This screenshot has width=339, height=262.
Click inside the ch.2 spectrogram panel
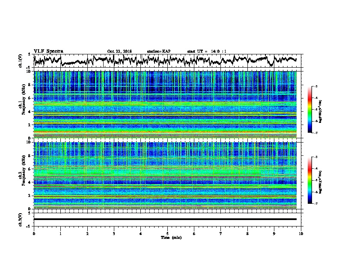coord(165,175)
